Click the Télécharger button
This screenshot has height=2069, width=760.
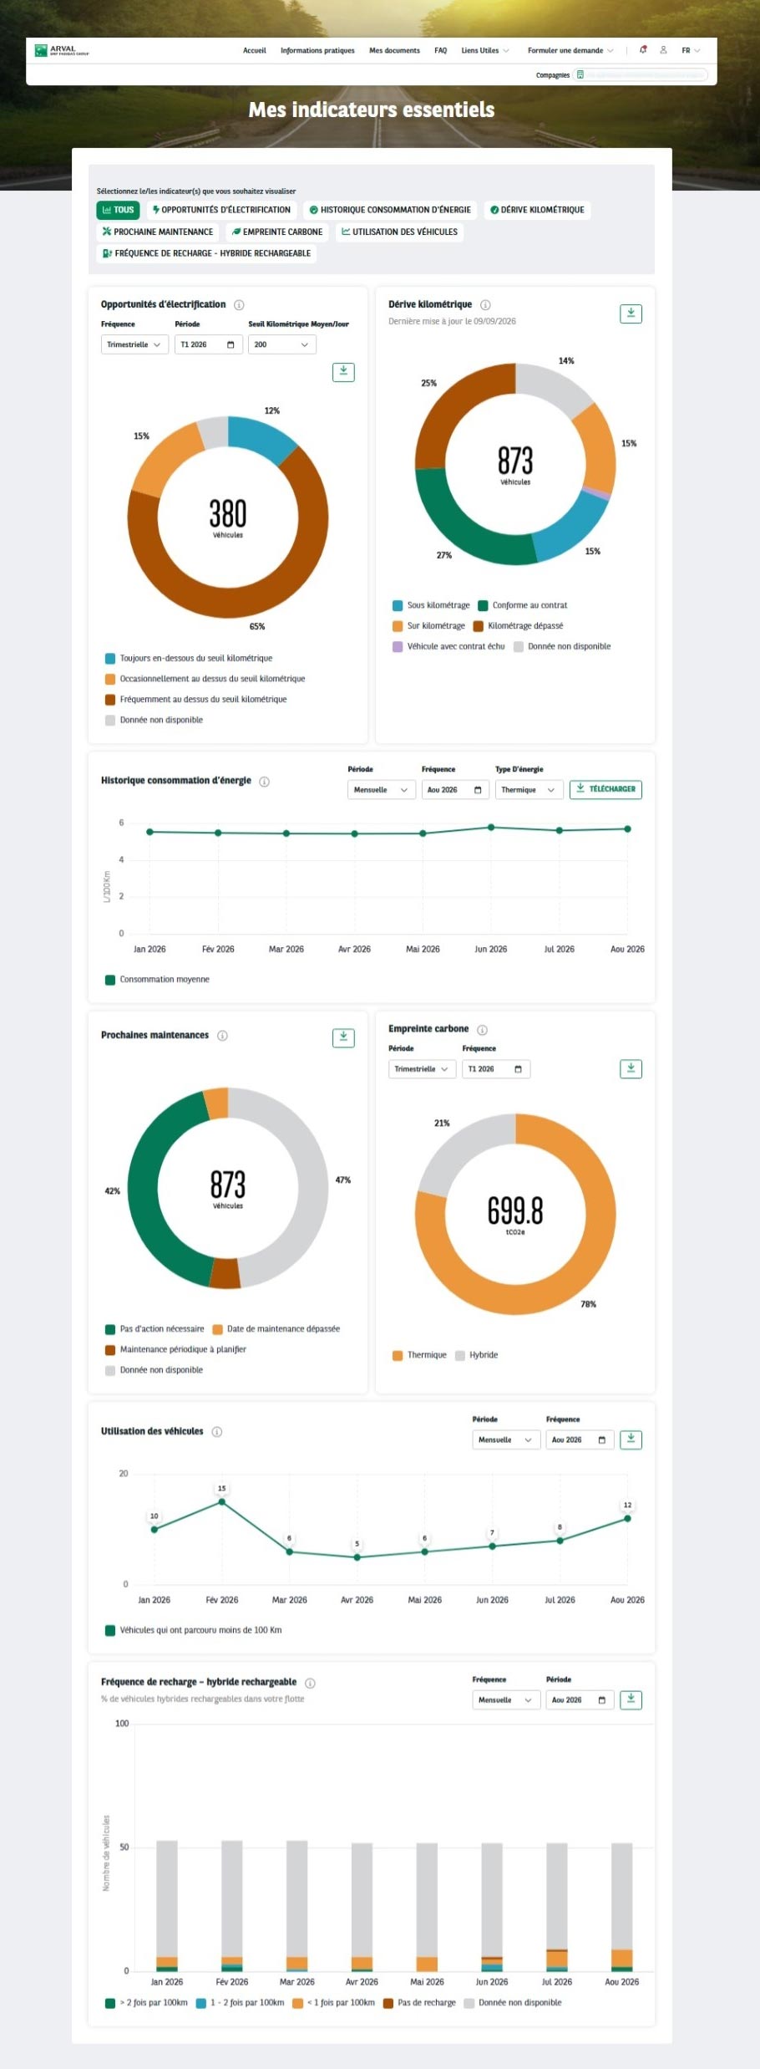[605, 789]
